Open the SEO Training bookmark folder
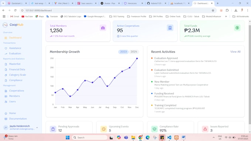The image size is (251, 141). [x=117, y=16]
